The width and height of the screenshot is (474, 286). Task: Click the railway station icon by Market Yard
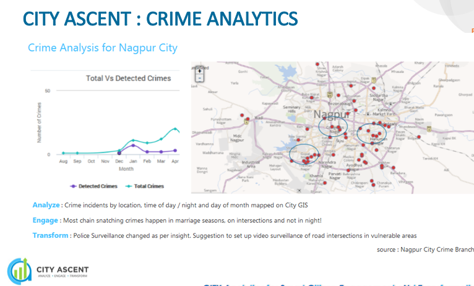pyautogui.click(x=368, y=115)
